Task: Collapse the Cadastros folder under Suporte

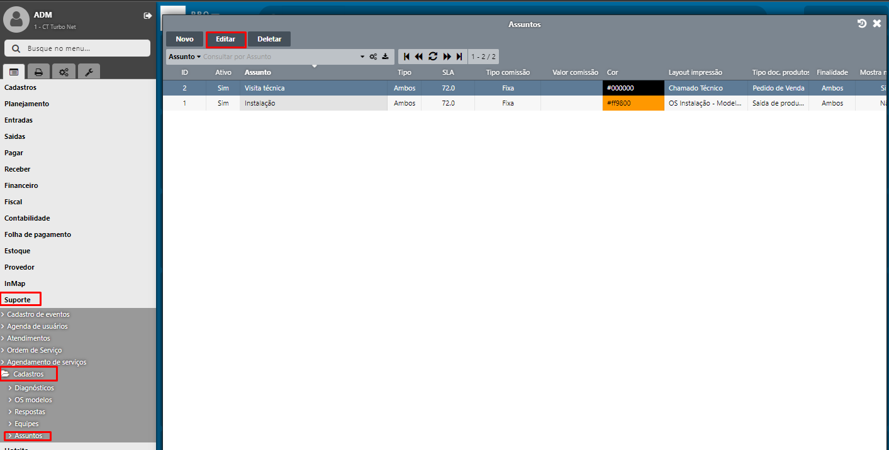Action: (x=28, y=374)
